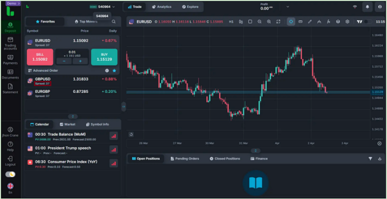The width and height of the screenshot is (387, 199).
Task: Open Trading accounts in sidebar
Action: click(x=11, y=44)
